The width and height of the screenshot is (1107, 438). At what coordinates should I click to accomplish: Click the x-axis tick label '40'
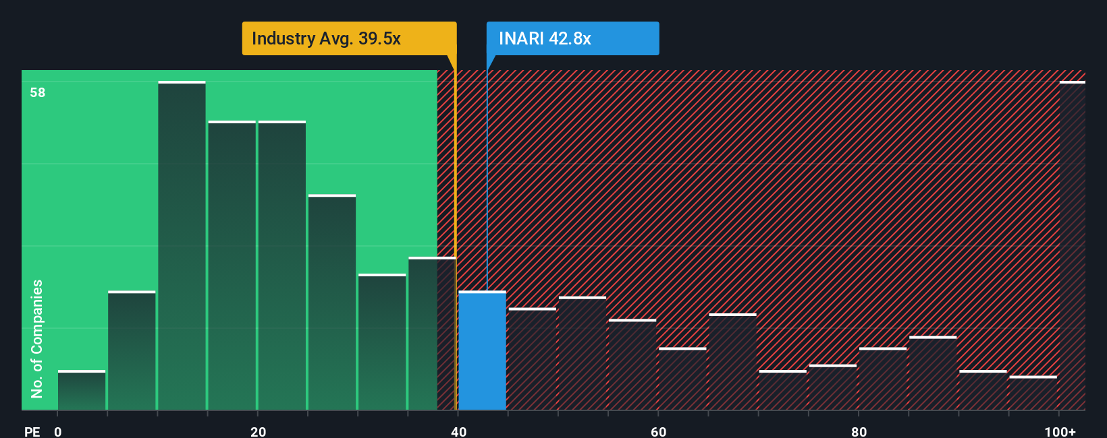click(x=458, y=431)
